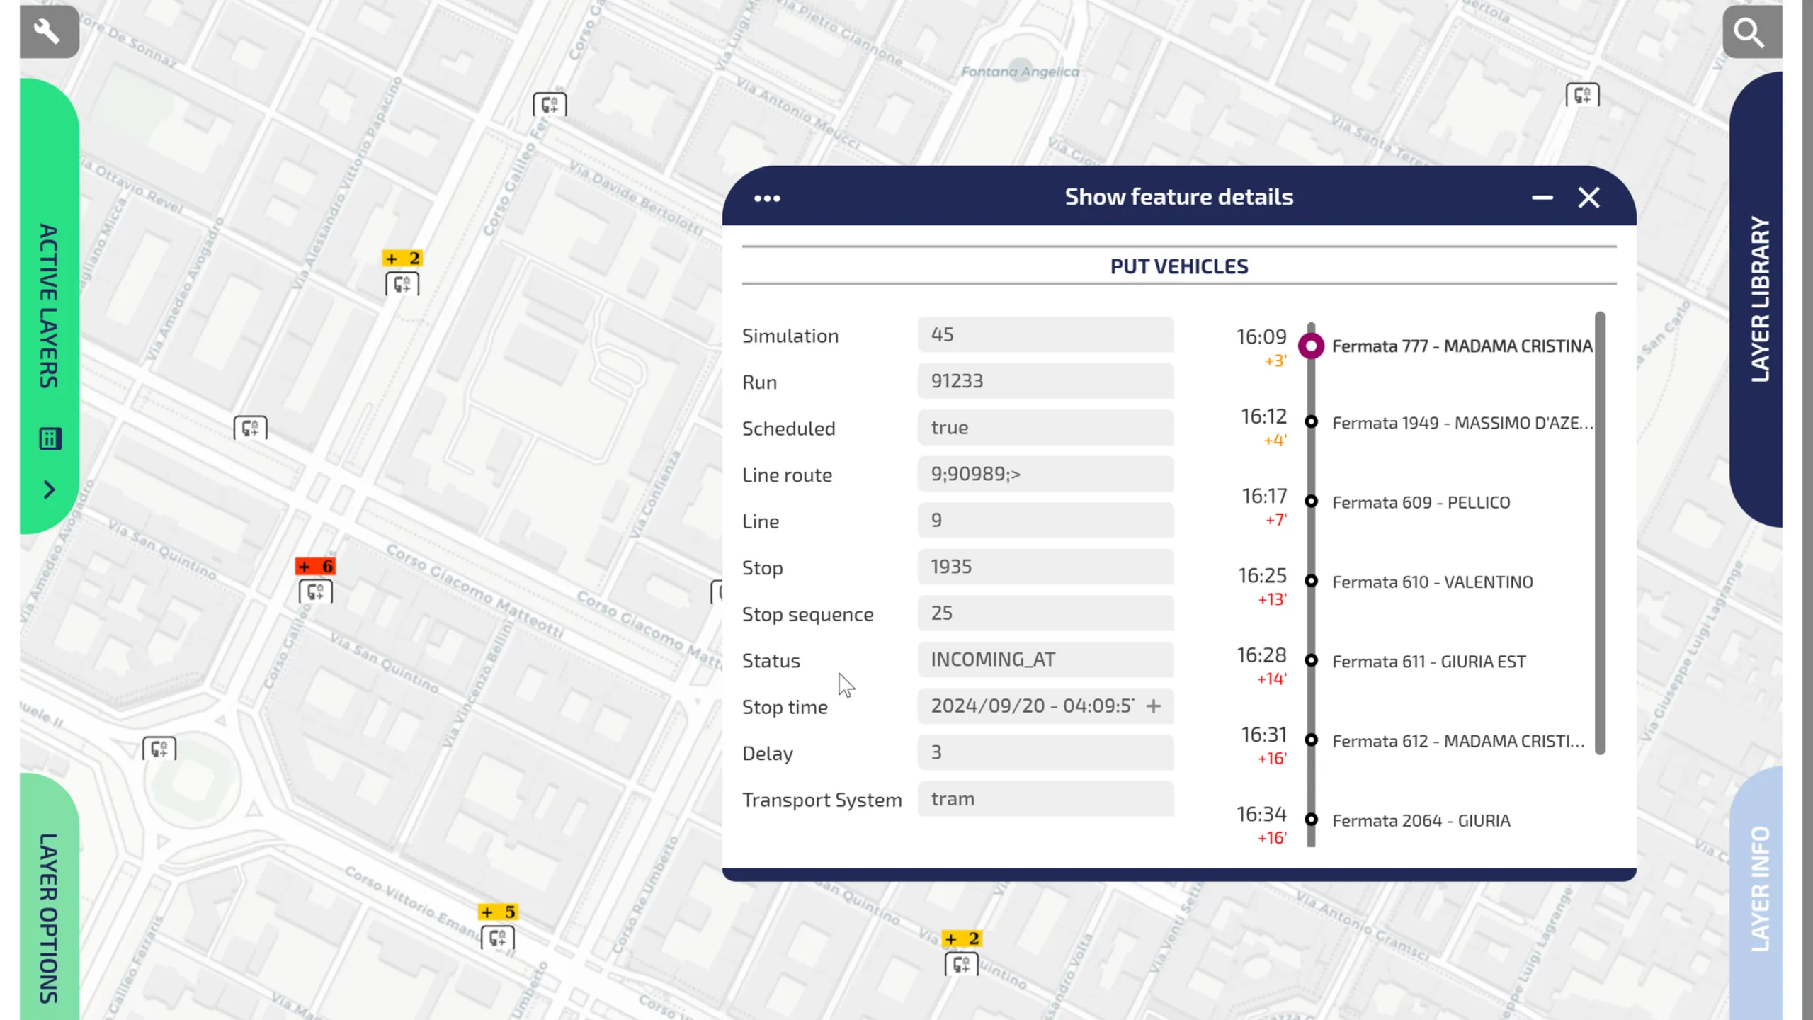Click the wrench tools icon
Viewport: 1813px width, 1020px height.
pyautogui.click(x=48, y=32)
